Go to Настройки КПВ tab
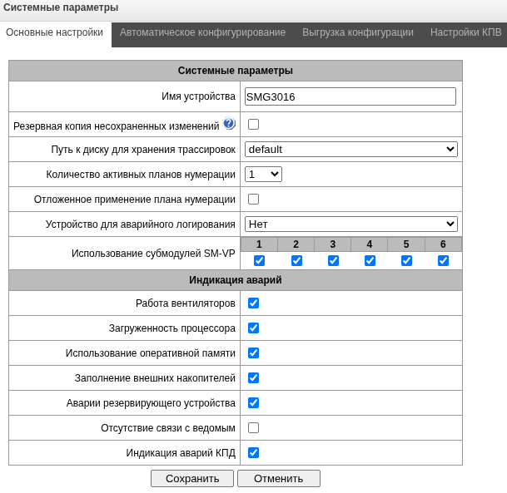 465,32
